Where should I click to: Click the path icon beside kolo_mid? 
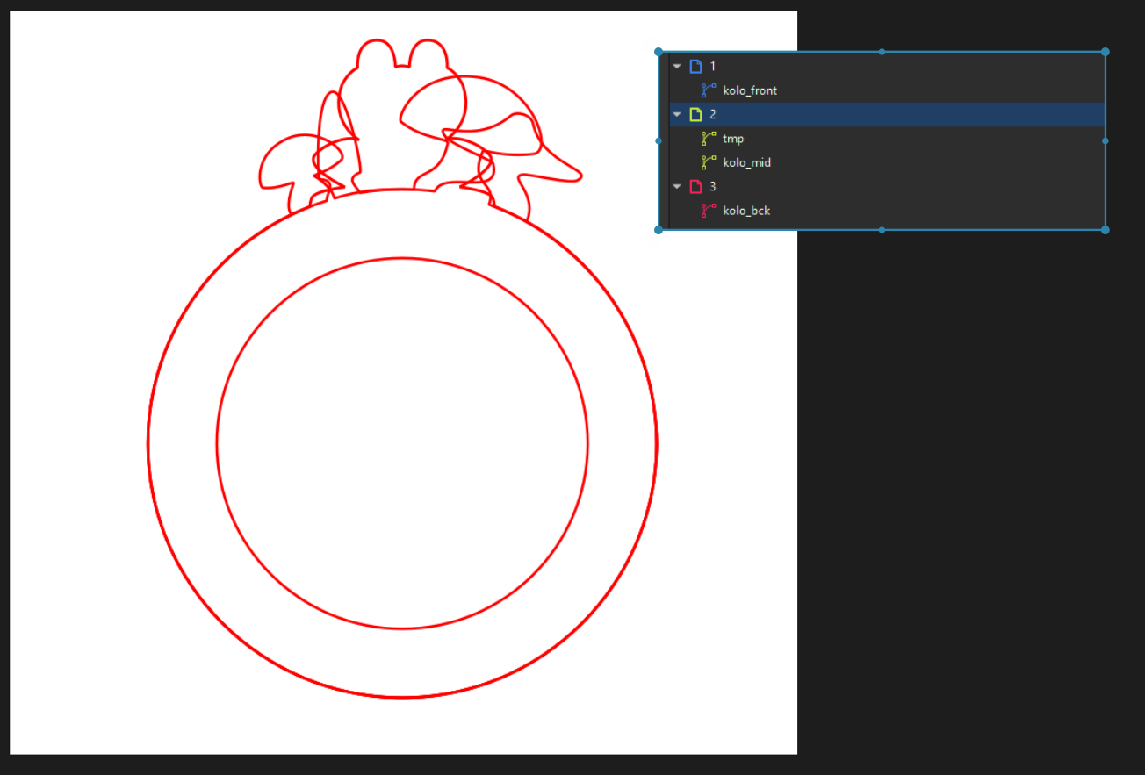click(x=709, y=162)
